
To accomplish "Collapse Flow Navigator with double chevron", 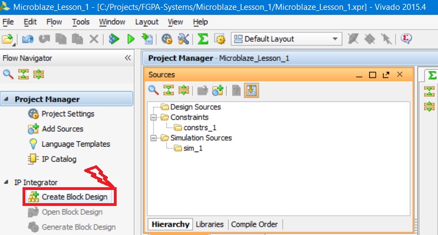I will click(x=128, y=58).
